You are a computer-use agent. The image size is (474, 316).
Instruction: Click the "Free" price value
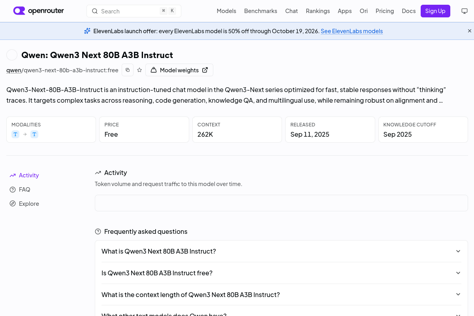point(111,134)
